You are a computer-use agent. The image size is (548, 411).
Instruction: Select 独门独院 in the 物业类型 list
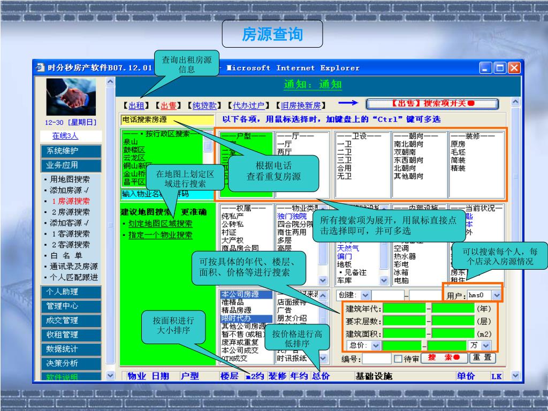point(292,216)
